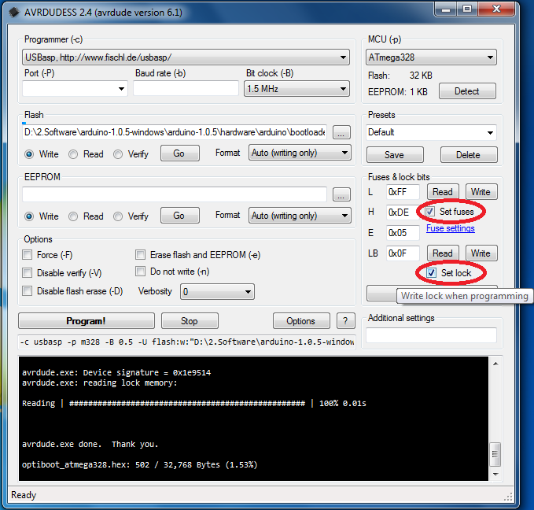534x510 pixels.
Task: Click the 'optiboot_atmega328.hex' console line
Action: click(140, 464)
